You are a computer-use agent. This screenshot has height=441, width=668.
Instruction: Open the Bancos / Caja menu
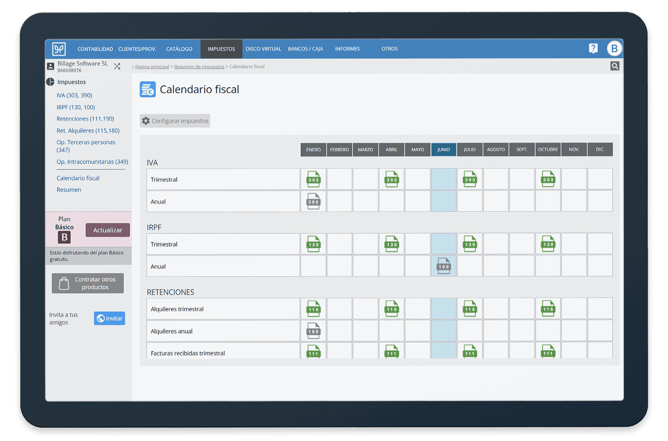(x=305, y=49)
